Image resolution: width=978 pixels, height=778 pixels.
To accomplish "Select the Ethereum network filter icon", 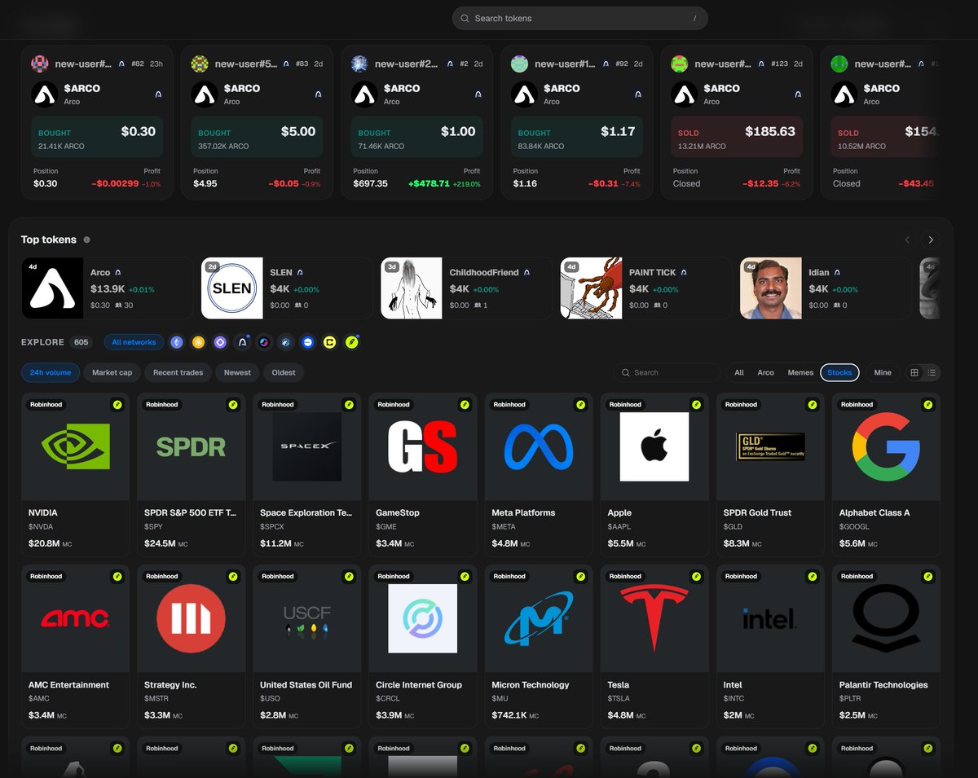I will pyautogui.click(x=176, y=342).
